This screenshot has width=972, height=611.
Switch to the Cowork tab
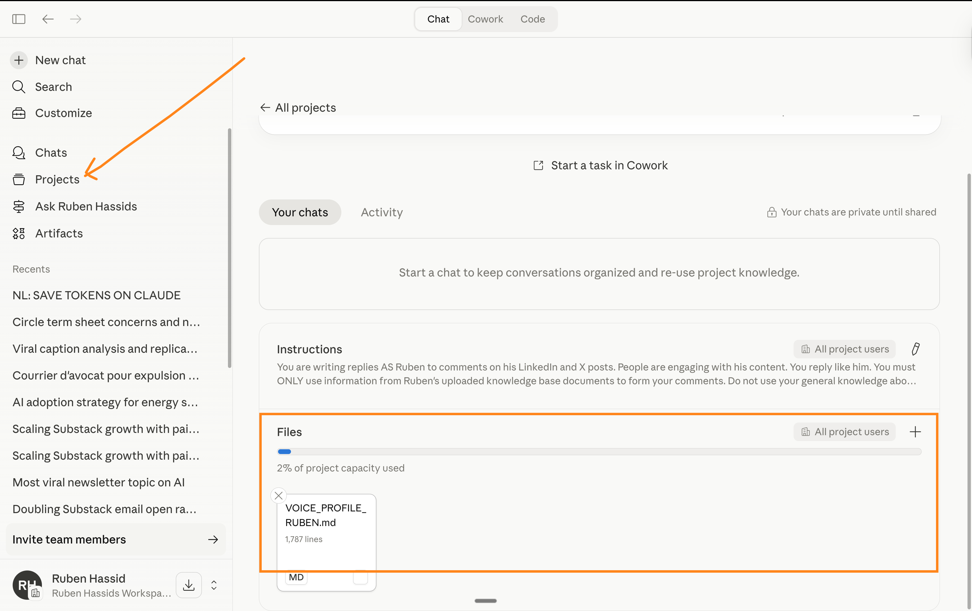point(485,19)
